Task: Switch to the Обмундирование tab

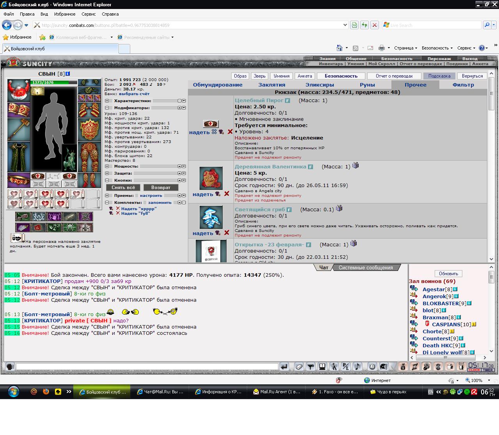Action: [x=218, y=85]
